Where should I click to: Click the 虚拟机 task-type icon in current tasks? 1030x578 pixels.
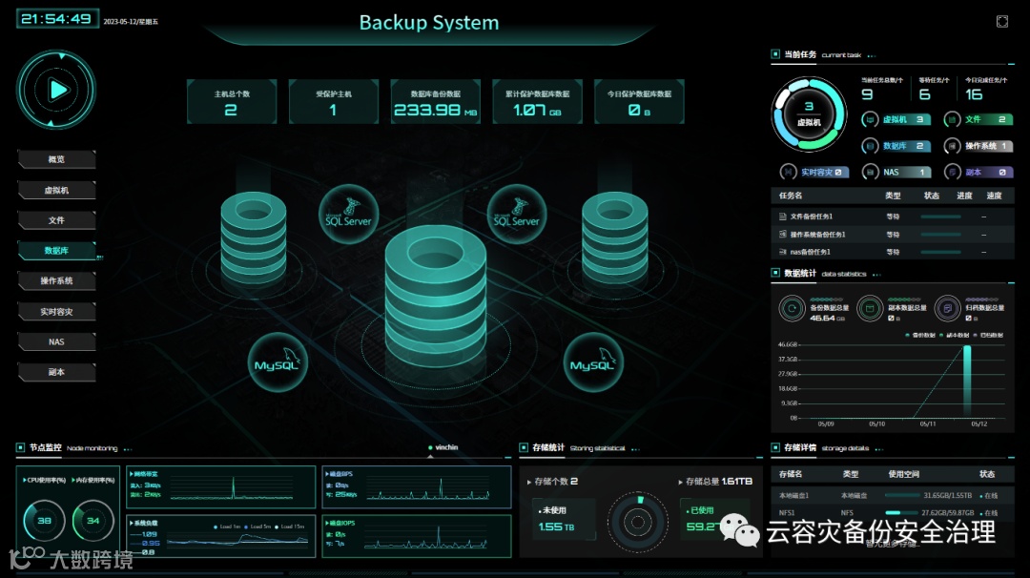click(870, 119)
